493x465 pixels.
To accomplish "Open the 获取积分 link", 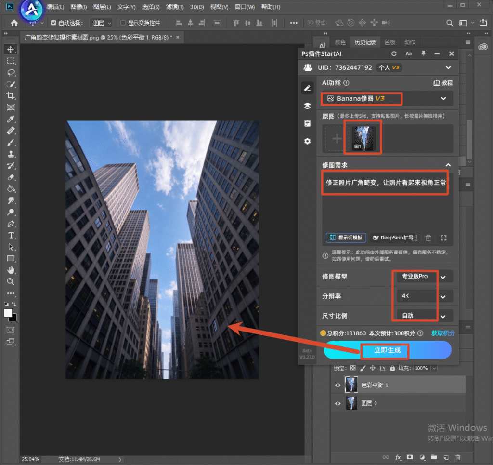I will click(x=443, y=333).
